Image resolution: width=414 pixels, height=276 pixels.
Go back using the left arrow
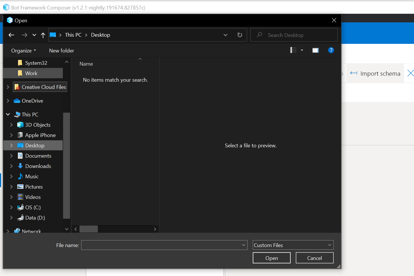pos(11,35)
